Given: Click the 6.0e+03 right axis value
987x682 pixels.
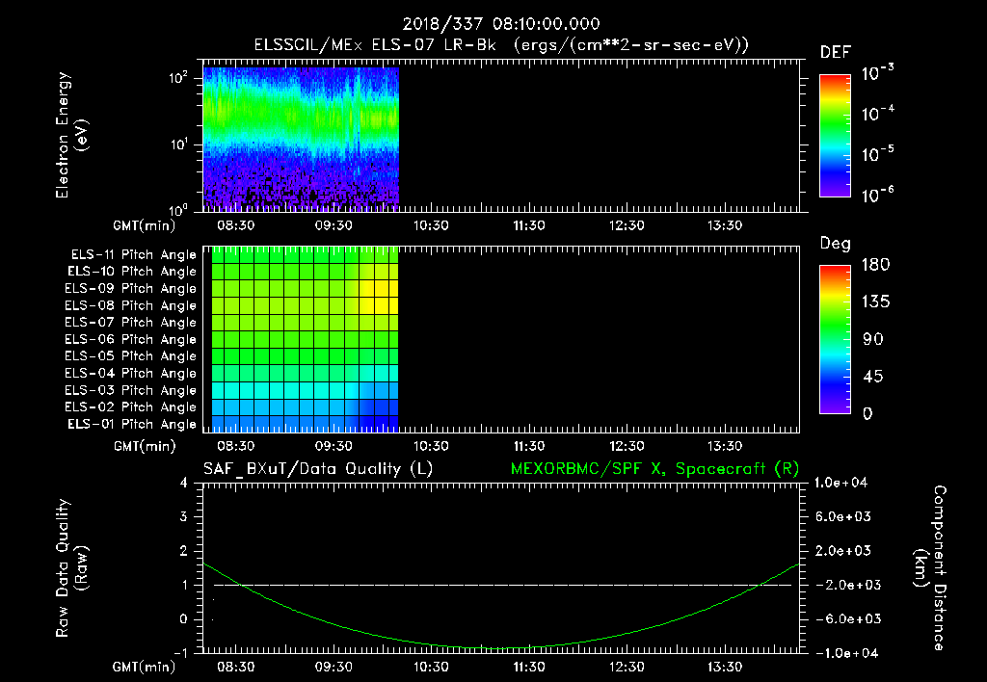Looking at the screenshot, I should [x=842, y=516].
